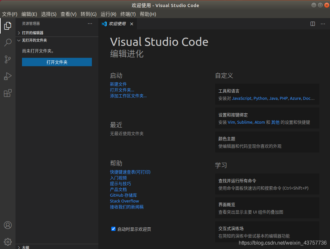This screenshot has height=249, width=330.
Task: Open editor more actions ellipsis
Action: (323, 24)
